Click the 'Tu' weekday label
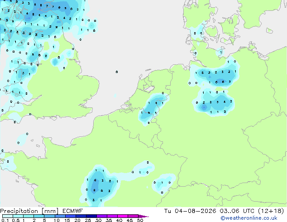The height and width of the screenshot is (222, 287). coord(167,211)
